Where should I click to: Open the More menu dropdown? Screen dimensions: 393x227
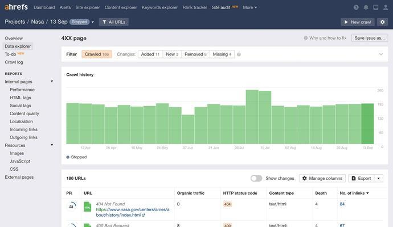(249, 7)
